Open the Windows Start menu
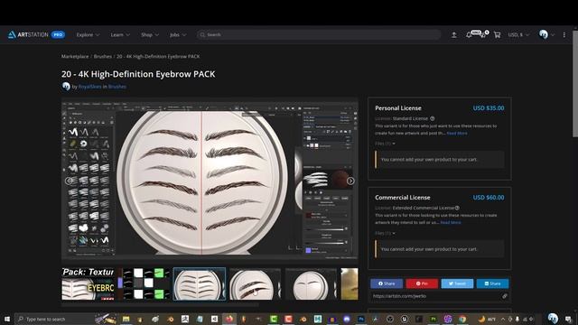 7,319
